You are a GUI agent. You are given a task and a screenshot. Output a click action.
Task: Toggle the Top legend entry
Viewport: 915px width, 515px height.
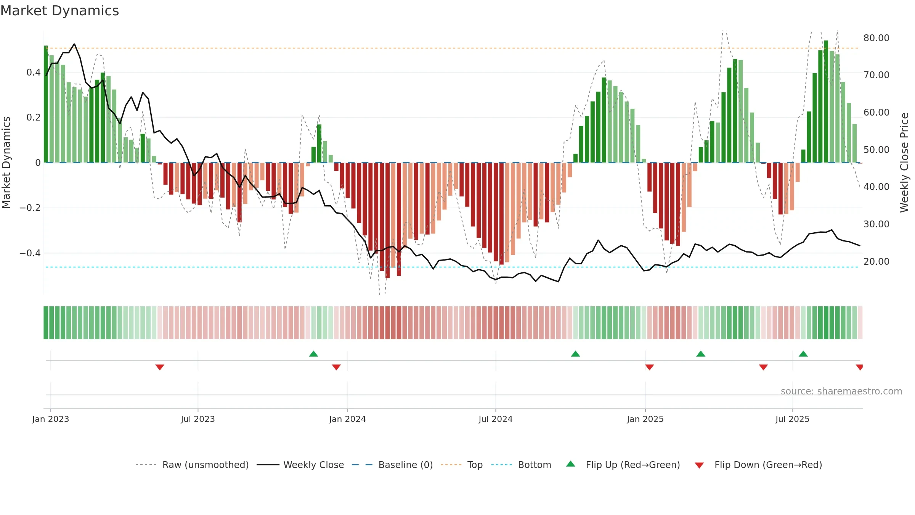[x=461, y=465]
